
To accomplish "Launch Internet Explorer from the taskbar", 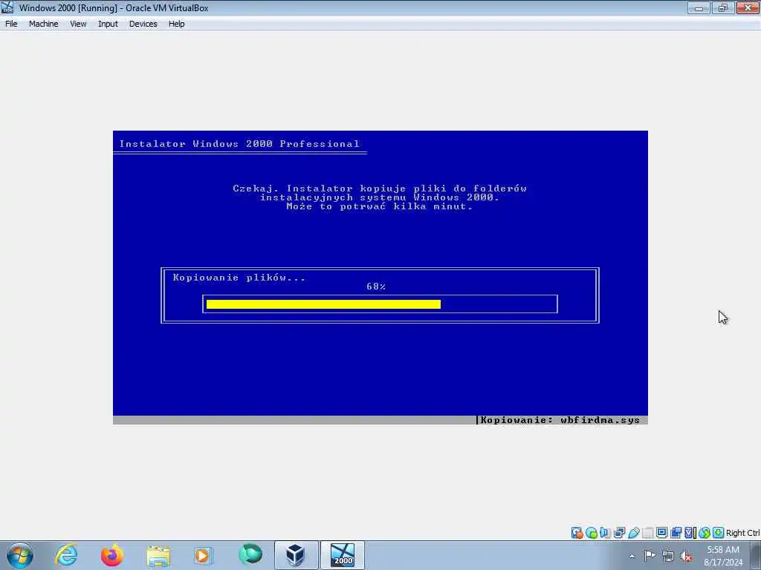I will [x=66, y=555].
